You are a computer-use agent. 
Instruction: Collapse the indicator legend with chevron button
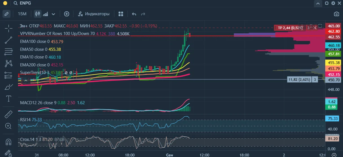click(x=25, y=81)
